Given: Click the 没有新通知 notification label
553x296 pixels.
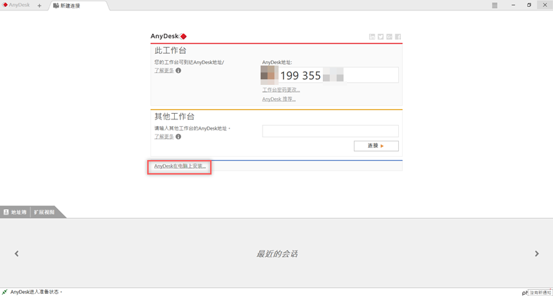Looking at the screenshot, I should tap(540, 293).
